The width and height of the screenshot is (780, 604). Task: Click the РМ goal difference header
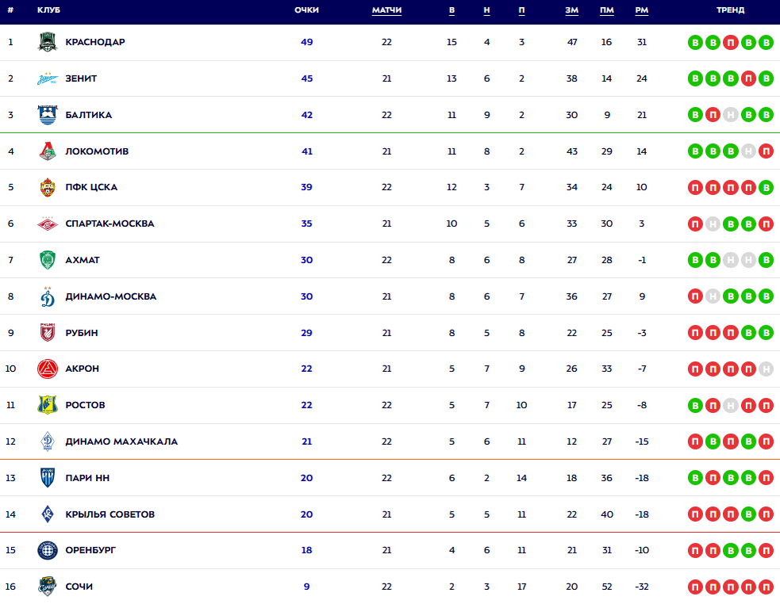(642, 10)
